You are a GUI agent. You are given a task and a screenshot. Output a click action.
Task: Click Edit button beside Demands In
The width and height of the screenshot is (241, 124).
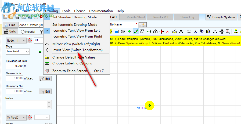click(45, 79)
